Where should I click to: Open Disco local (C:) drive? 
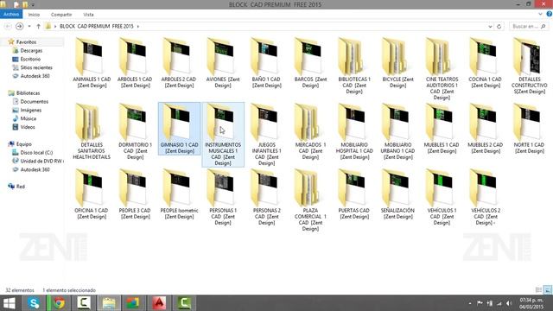click(36, 152)
